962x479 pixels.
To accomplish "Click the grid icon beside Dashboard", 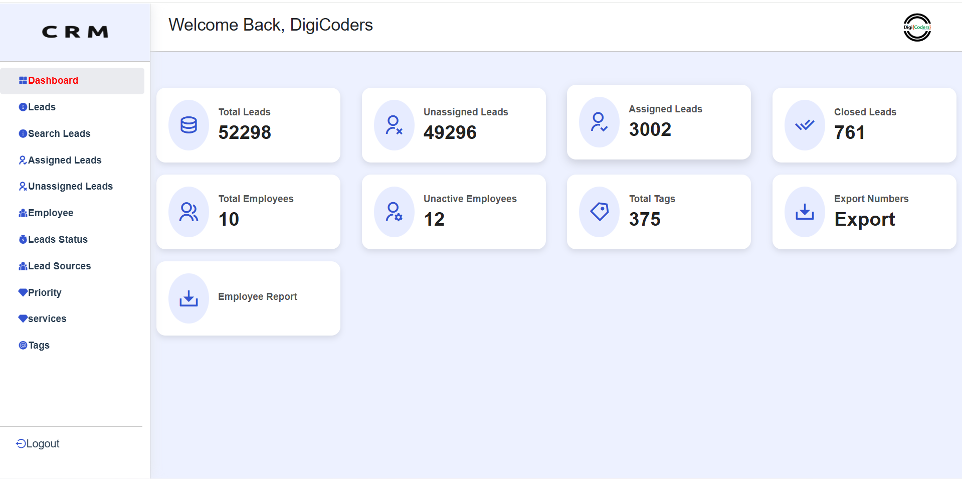I will click(23, 81).
